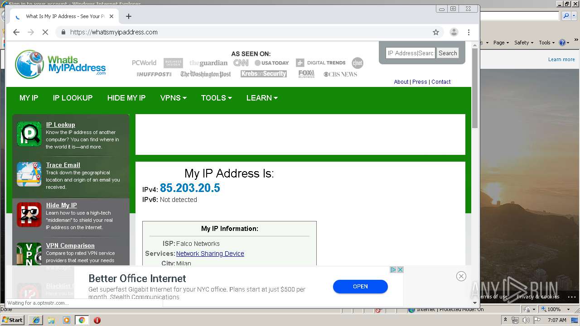The height and width of the screenshot is (326, 580).
Task: Click the IP Address search input field
Action: (411, 53)
